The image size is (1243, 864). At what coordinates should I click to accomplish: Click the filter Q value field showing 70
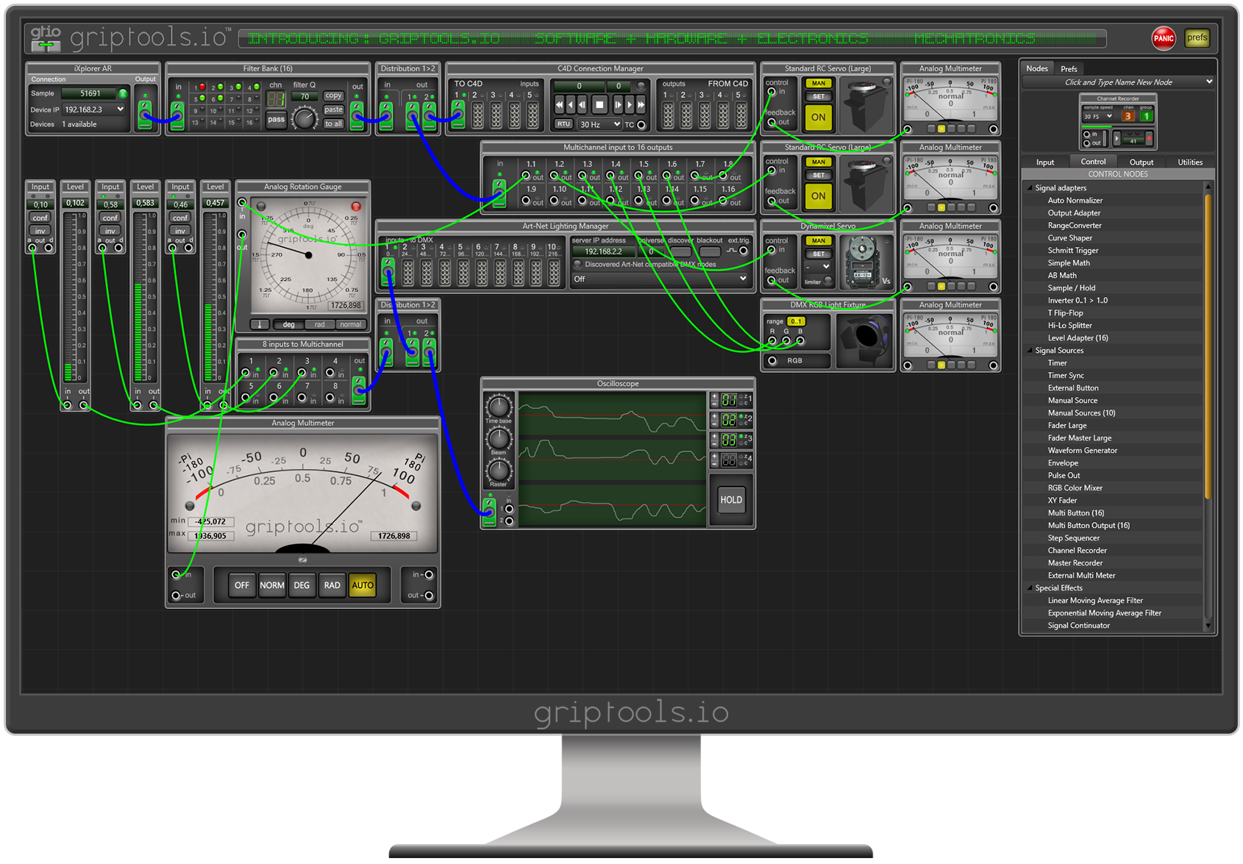[304, 96]
